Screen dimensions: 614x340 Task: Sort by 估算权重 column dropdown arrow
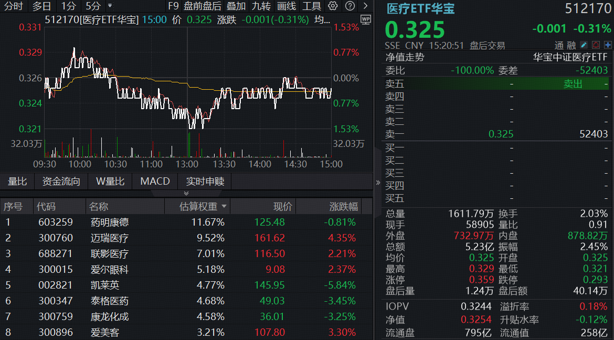tap(224, 206)
